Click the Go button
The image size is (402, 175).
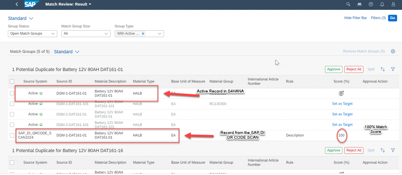(x=393, y=18)
